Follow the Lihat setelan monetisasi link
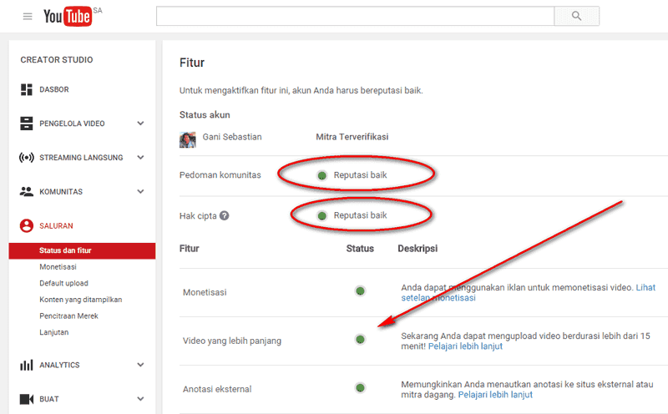668x414 pixels. point(438,298)
